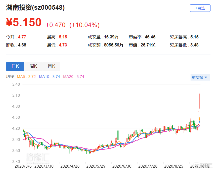Click 市盈率 value 46.45
Image resolution: width=214 pixels, height=170 pixels.
coord(150,37)
